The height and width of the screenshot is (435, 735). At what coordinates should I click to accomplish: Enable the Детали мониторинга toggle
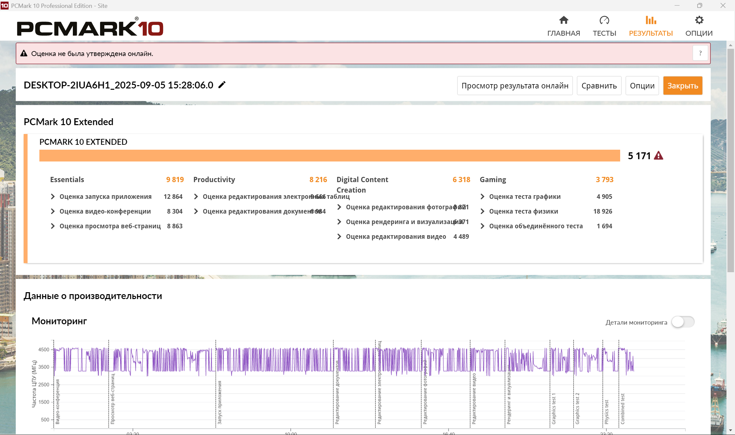(x=683, y=322)
